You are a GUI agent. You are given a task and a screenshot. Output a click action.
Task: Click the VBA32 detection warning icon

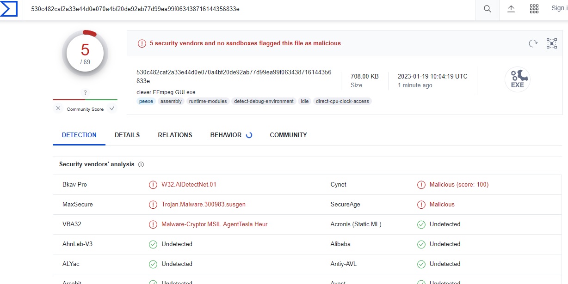coord(153,224)
